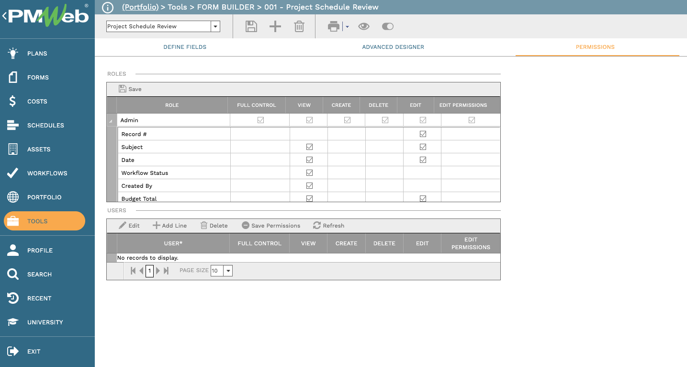Open the print options dropdown arrow
This screenshot has width=687, height=367.
pyautogui.click(x=347, y=27)
